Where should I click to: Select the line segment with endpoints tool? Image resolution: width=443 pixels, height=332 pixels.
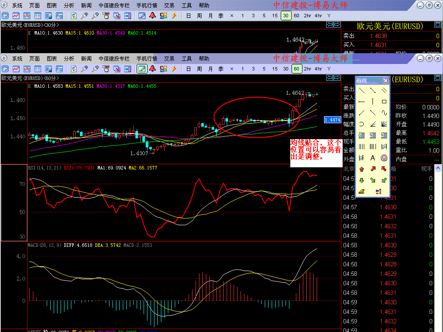coord(373,90)
